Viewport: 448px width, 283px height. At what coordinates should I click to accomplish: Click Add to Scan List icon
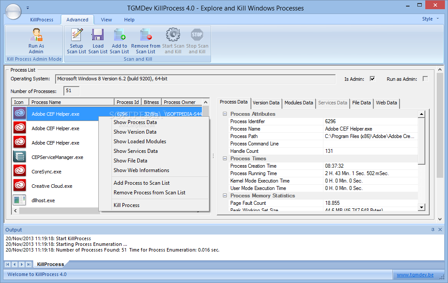[120, 35]
